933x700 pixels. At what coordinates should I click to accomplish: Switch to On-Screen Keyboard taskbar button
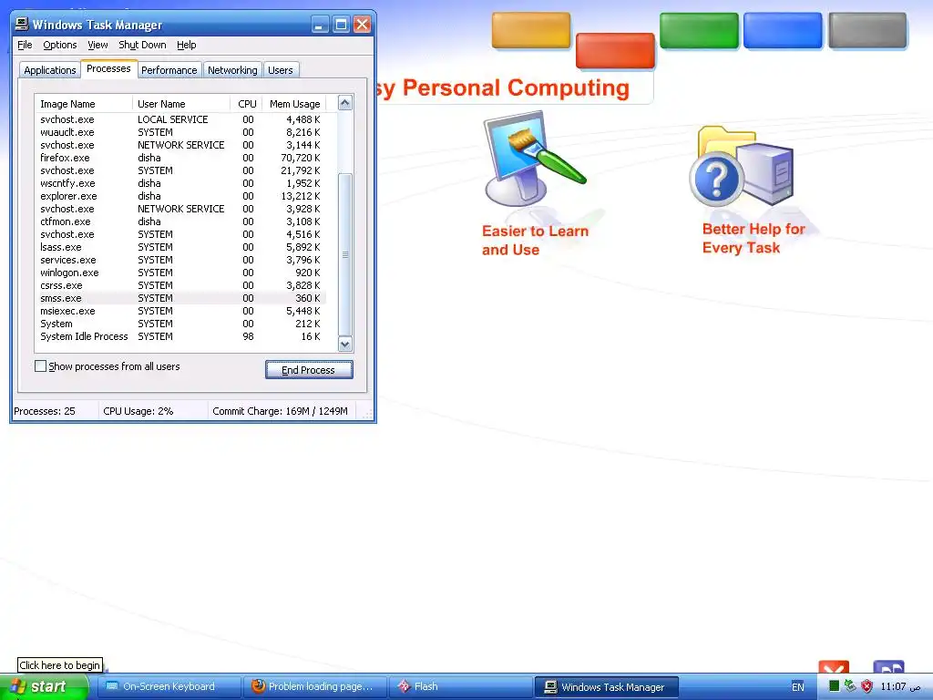tap(169, 686)
